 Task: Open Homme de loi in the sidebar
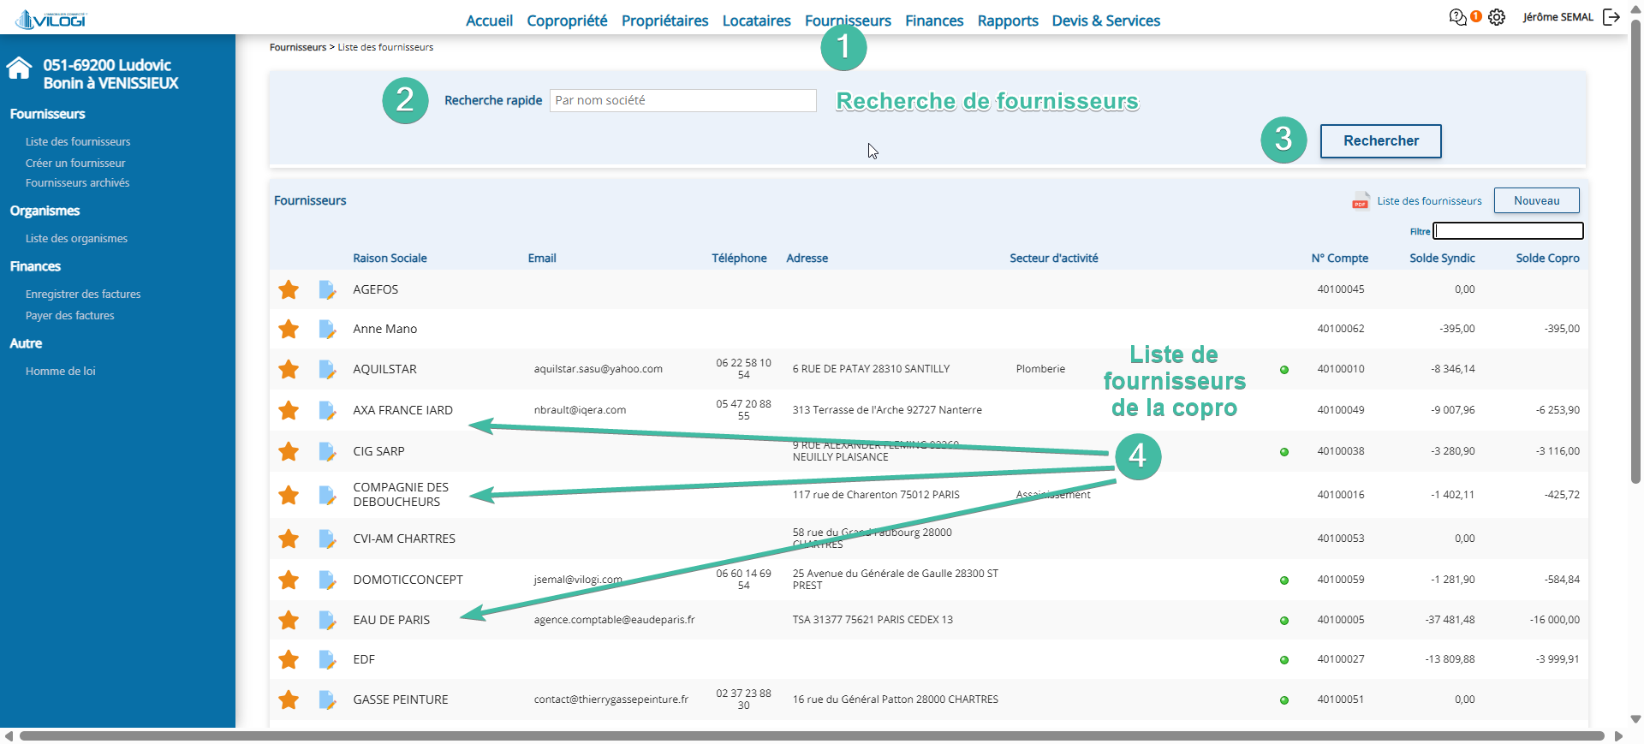pyautogui.click(x=61, y=372)
